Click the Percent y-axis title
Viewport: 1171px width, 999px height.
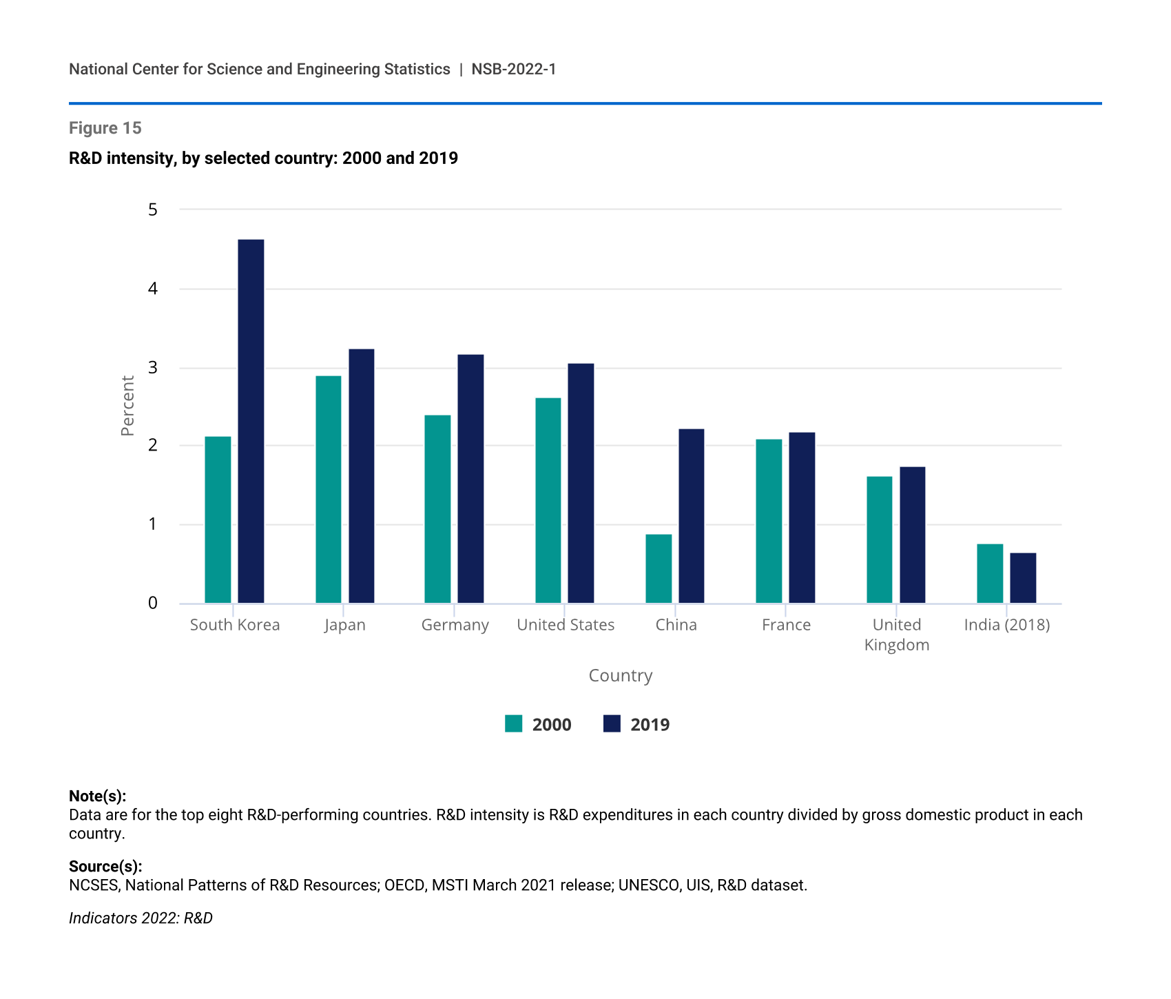[127, 406]
